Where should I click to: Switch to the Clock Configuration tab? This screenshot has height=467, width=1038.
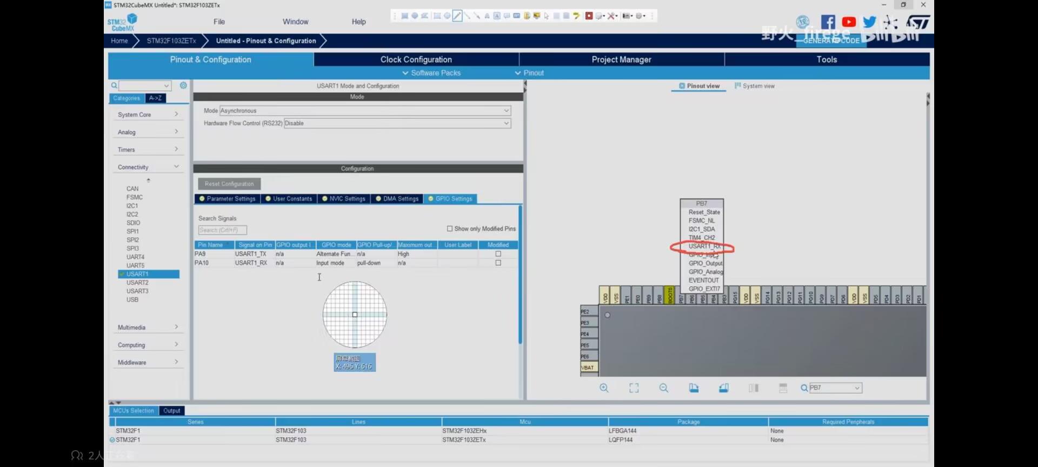pos(416,59)
